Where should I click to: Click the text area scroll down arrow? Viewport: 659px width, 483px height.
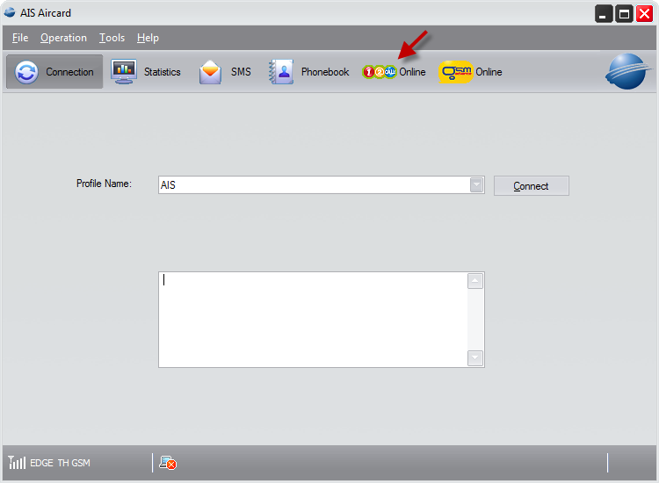[x=474, y=358]
